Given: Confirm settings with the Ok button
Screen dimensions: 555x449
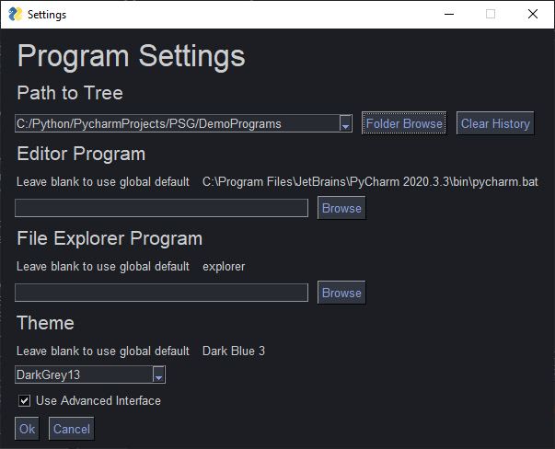Looking at the screenshot, I should click(27, 429).
